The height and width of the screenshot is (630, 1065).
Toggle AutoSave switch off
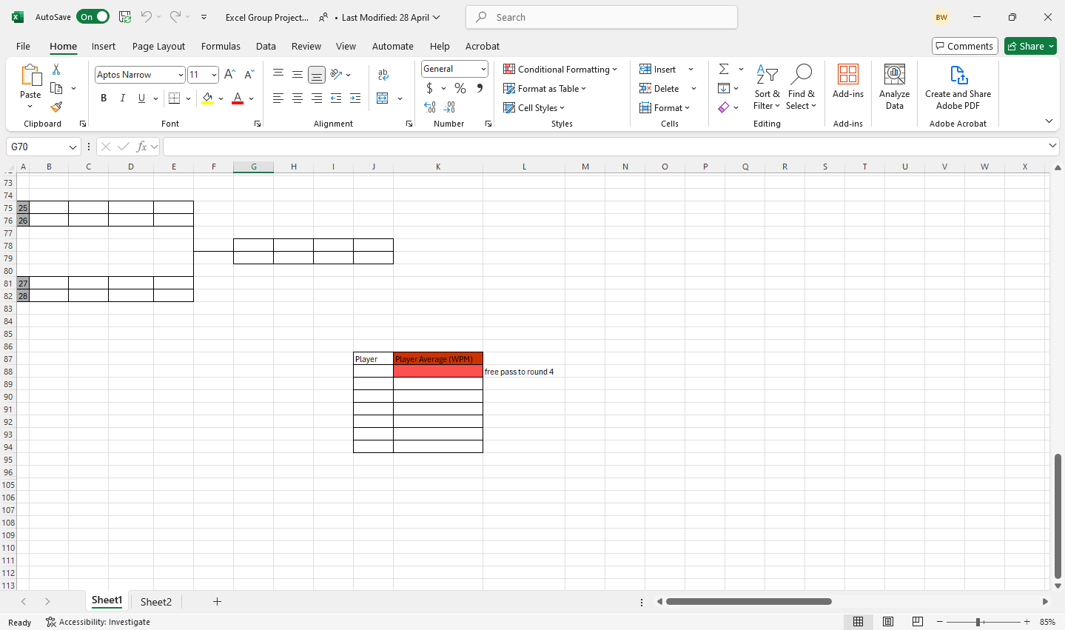[93, 17]
